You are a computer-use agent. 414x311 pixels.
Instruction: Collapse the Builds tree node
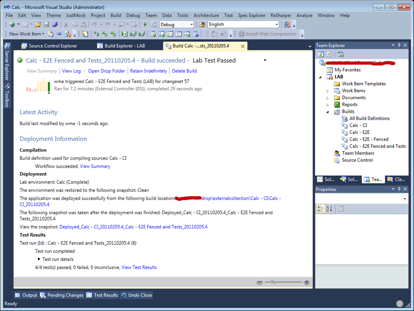pyautogui.click(x=328, y=112)
